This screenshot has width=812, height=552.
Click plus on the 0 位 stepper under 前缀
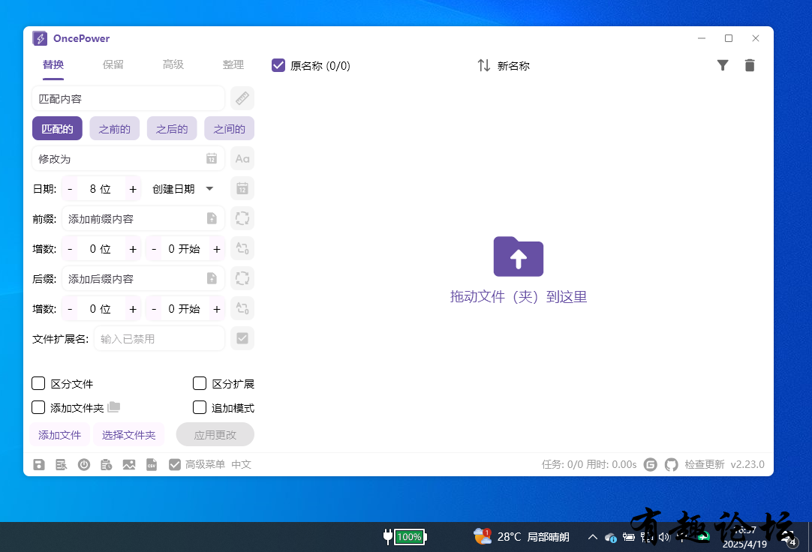coord(133,249)
